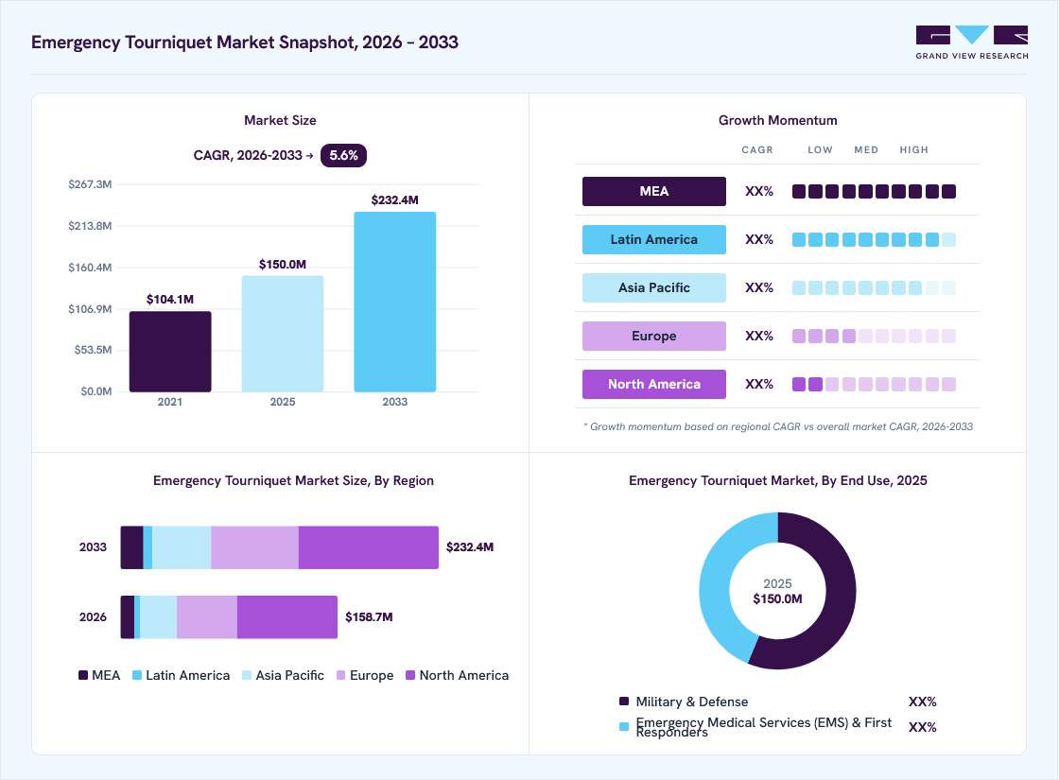Click the 5.6% CAGR badge
1059x780 pixels.
[343, 155]
